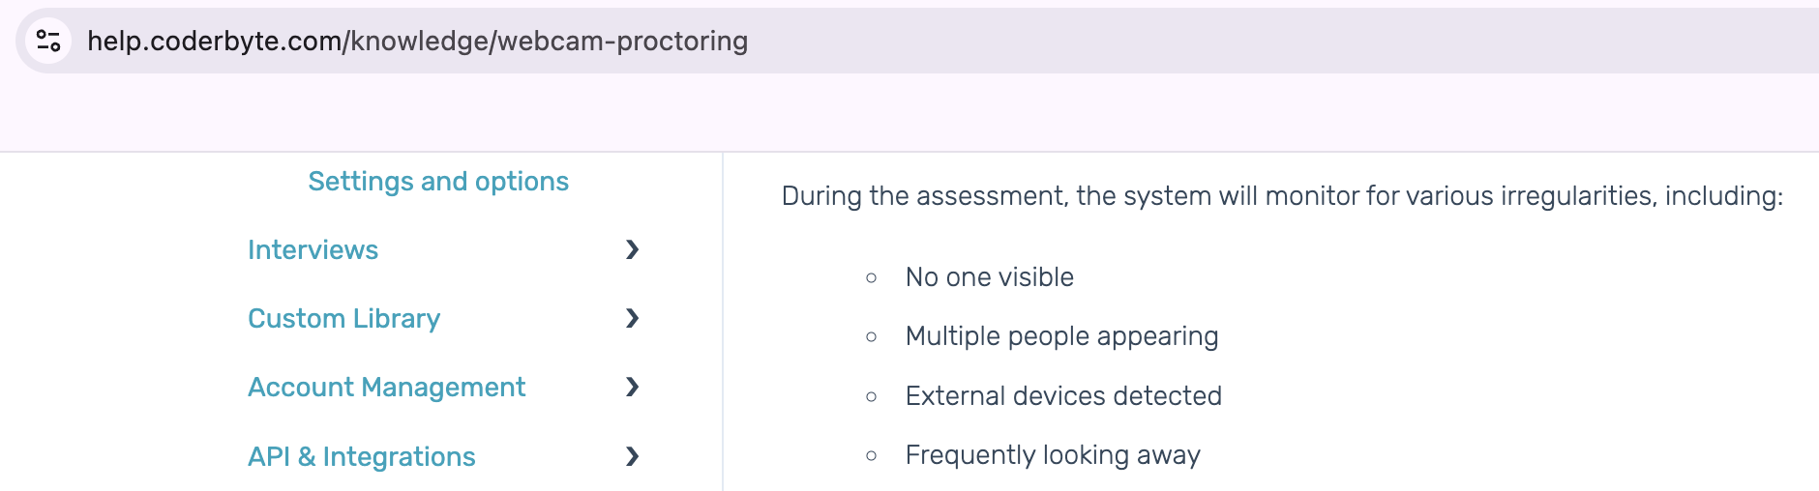Screen dimensions: 1819x491
Task: Open the Interviews sidebar category
Action: [313, 250]
